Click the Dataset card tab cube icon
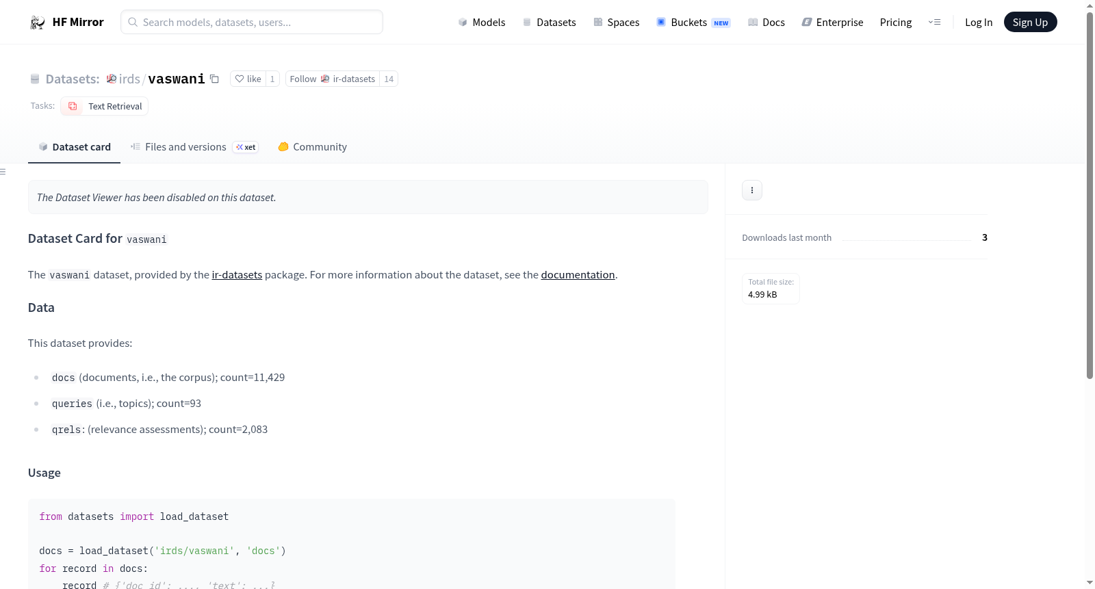Image resolution: width=1095 pixels, height=589 pixels. (x=43, y=147)
